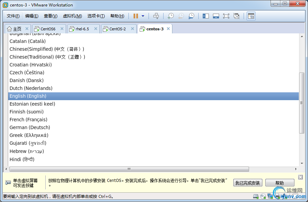Select Czech (Čeština) language
This screenshot has width=308, height=202.
coord(153,73)
